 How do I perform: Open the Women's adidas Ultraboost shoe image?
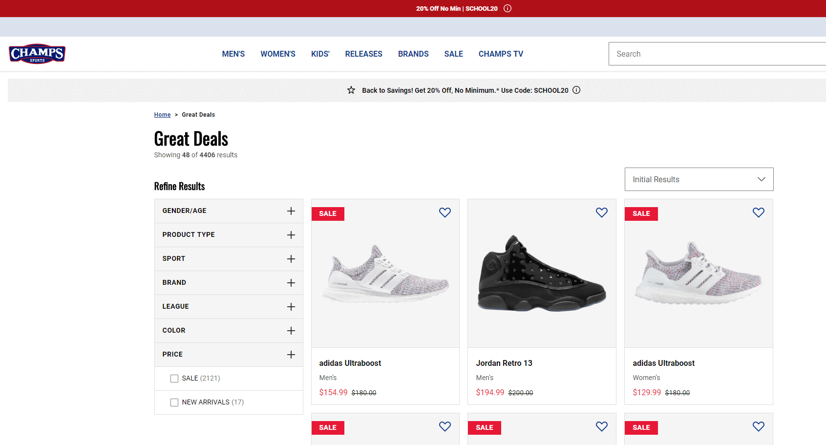pos(699,273)
